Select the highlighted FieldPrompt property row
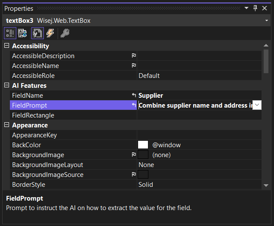Image resolution: width=274 pixels, height=226 pixels. 73,105
